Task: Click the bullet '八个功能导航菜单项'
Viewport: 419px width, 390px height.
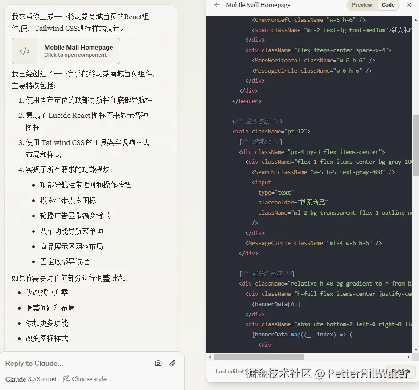Action: 71,231
